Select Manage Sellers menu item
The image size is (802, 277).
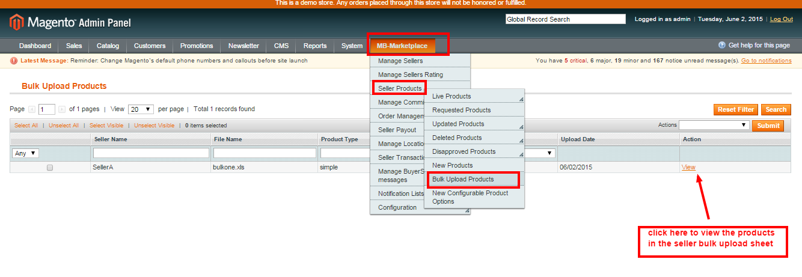[420, 61]
